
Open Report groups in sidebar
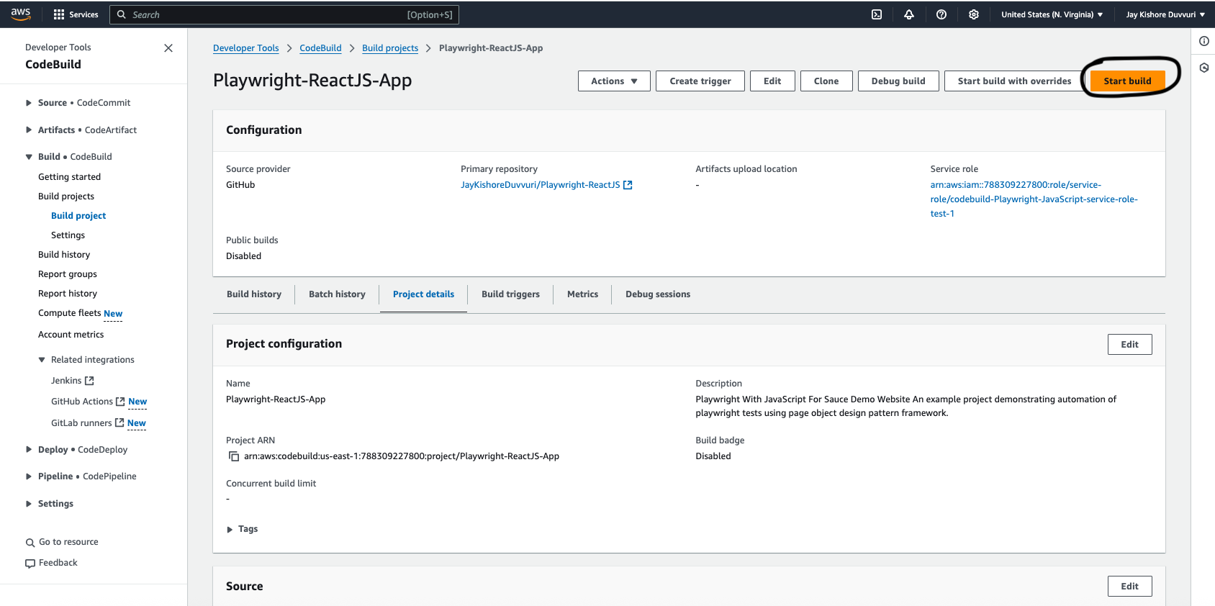tap(68, 274)
